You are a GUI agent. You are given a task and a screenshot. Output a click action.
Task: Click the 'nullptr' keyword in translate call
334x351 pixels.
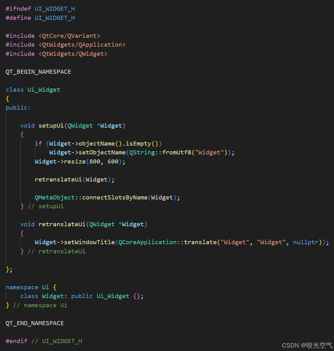[x=306, y=242]
